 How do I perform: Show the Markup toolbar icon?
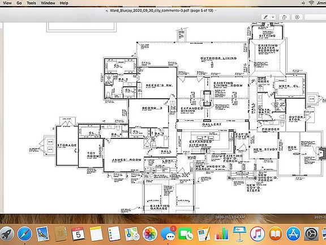click(297, 17)
